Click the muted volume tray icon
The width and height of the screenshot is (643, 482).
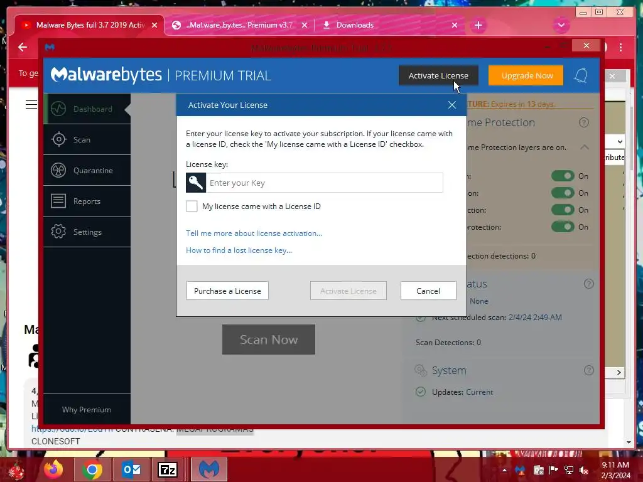[x=584, y=470]
